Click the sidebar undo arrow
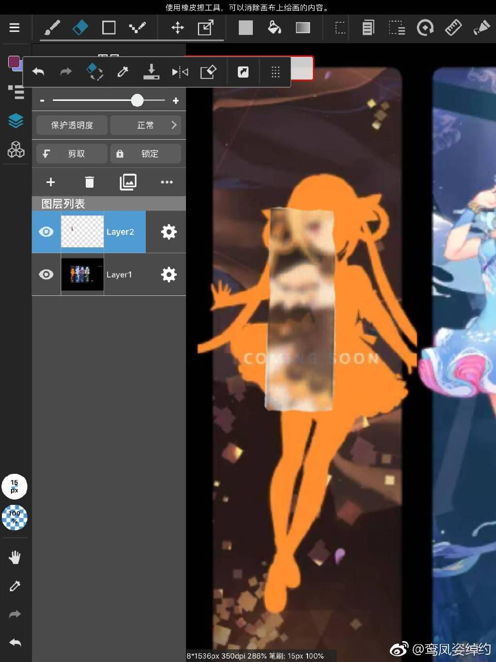The height and width of the screenshot is (662, 496). [15, 643]
